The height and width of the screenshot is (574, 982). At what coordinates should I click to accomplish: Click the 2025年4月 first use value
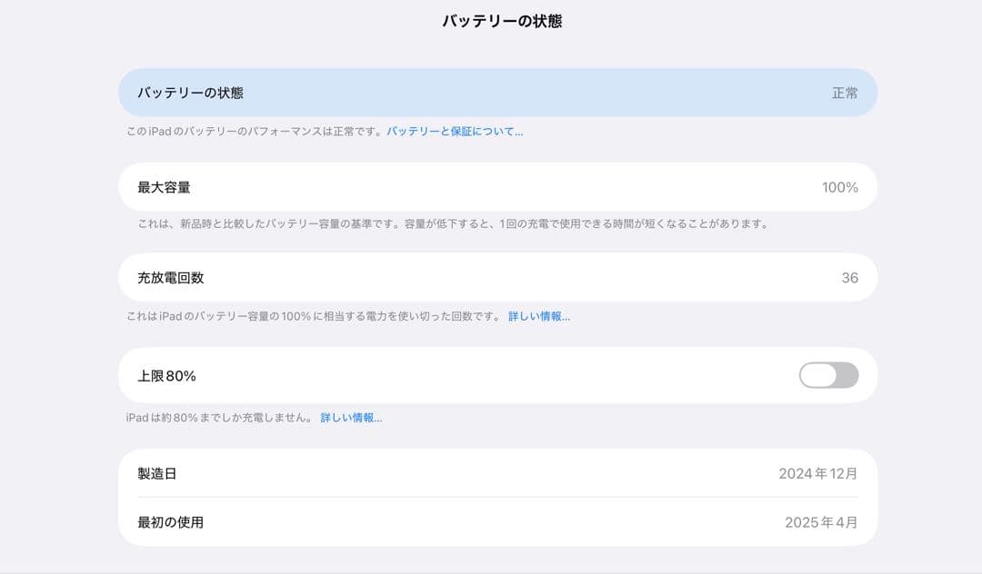[x=826, y=521]
